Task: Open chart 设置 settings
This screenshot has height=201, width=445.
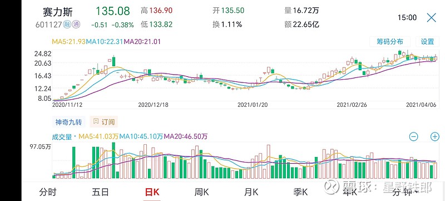Action: [427, 41]
